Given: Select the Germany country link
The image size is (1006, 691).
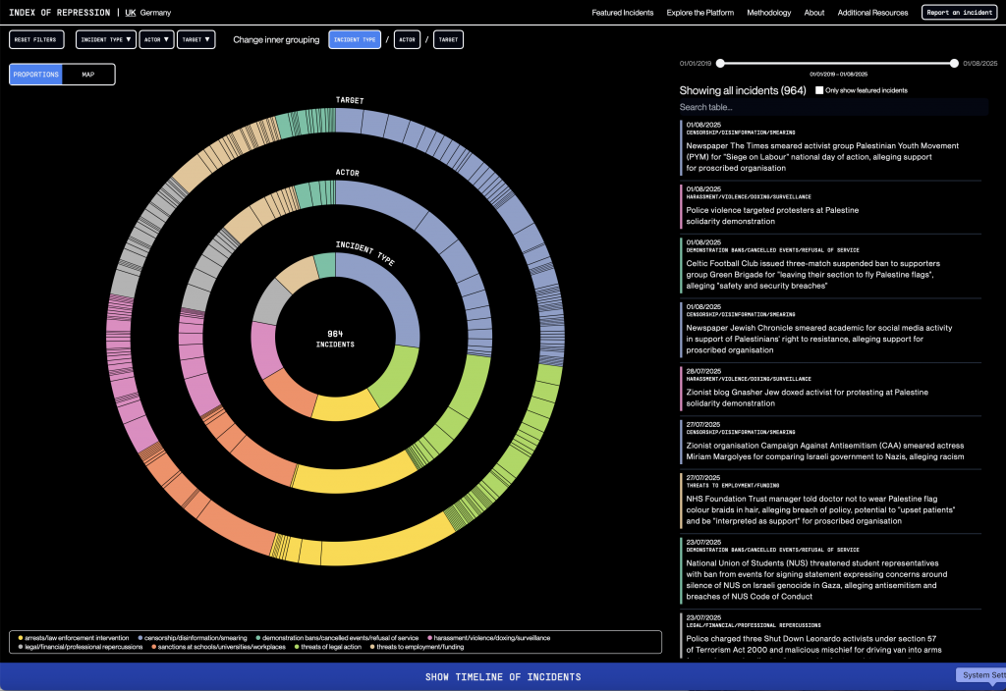Looking at the screenshot, I should tap(156, 12).
